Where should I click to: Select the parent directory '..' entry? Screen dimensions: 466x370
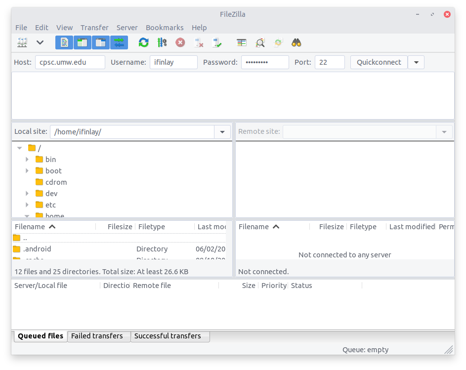[119, 238]
